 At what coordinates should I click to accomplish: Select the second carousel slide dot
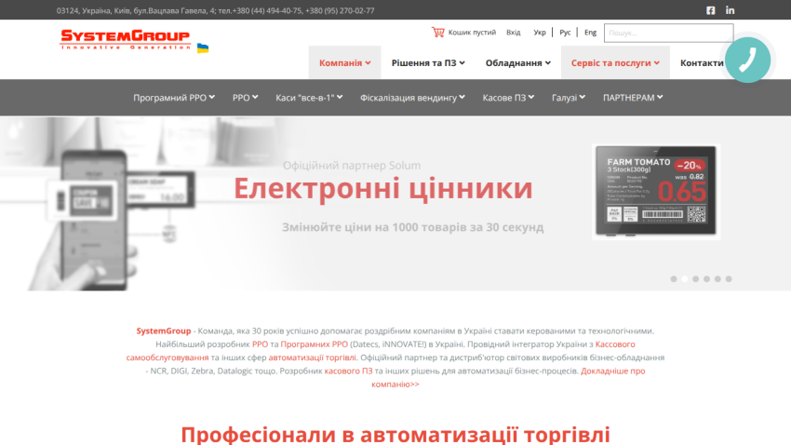pos(685,279)
